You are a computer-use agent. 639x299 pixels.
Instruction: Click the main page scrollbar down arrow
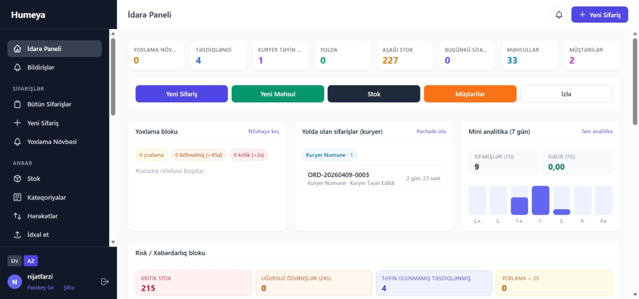pos(635,295)
